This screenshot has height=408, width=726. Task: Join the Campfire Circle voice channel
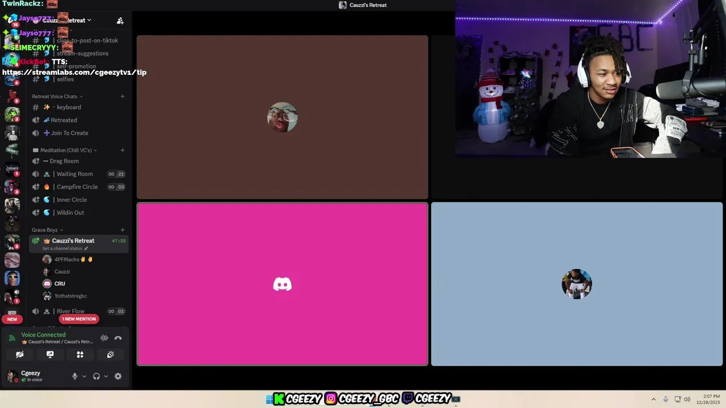pyautogui.click(x=78, y=187)
